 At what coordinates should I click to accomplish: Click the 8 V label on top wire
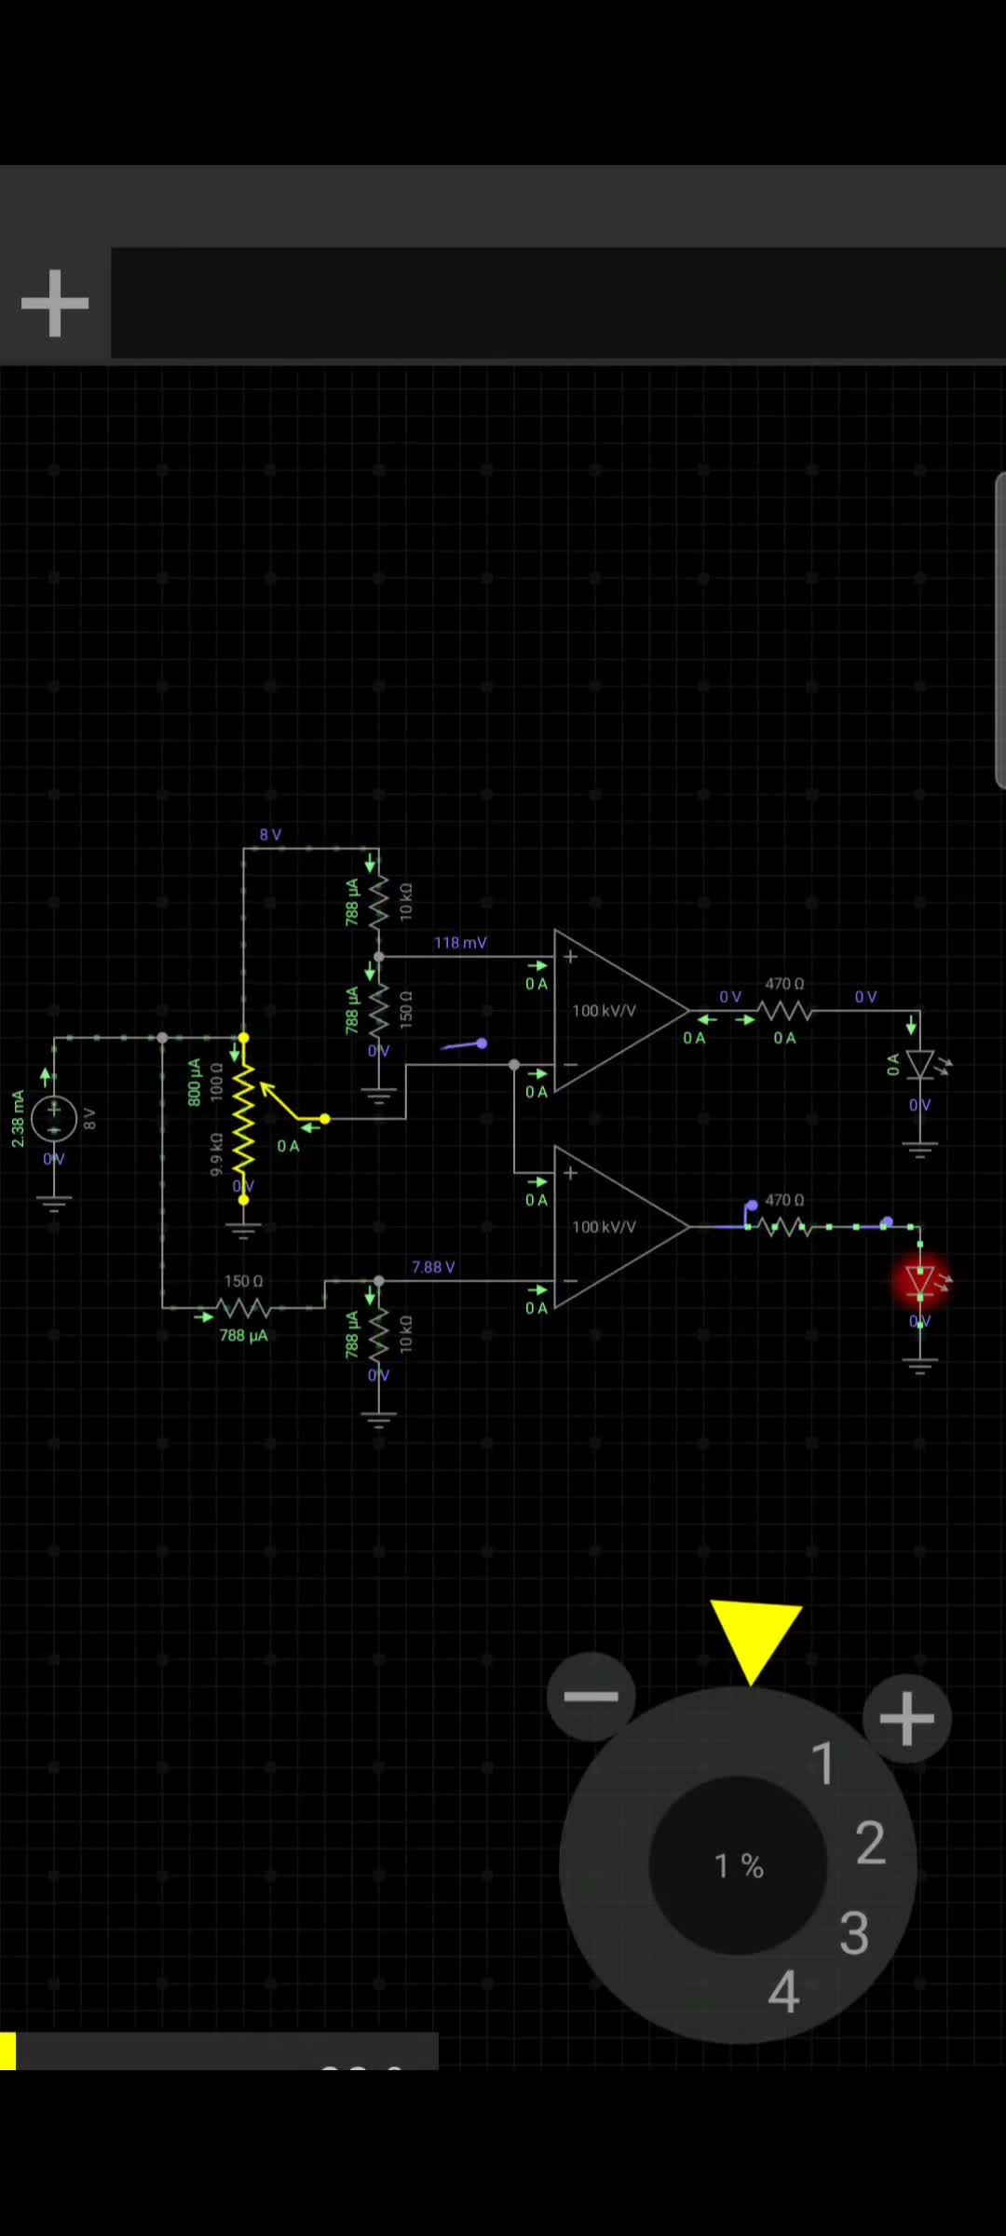click(270, 835)
